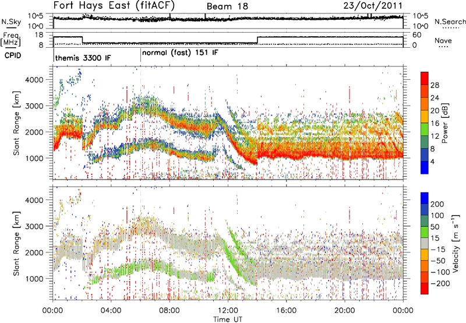The image size is (466, 323).
Task: Click the gray -15 to 15 velocity swatch
Action: coord(425,244)
